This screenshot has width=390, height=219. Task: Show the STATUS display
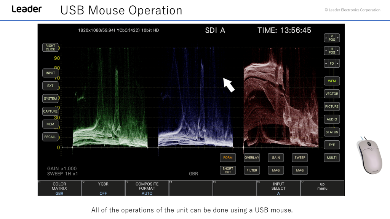pyautogui.click(x=332, y=132)
